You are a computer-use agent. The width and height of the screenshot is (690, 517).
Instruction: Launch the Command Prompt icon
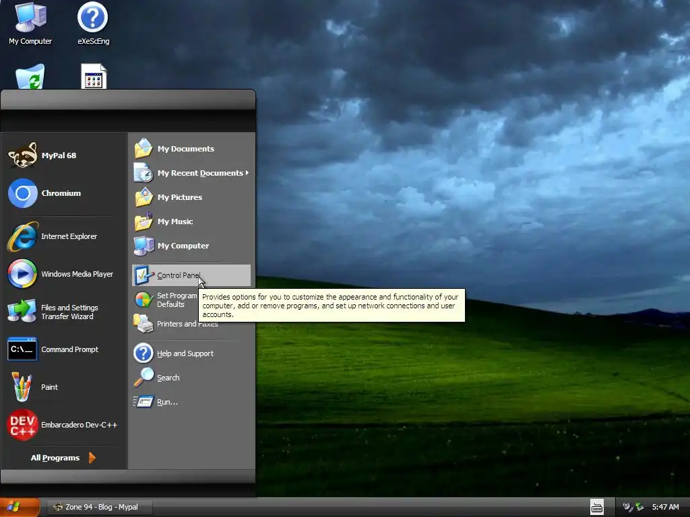point(22,349)
